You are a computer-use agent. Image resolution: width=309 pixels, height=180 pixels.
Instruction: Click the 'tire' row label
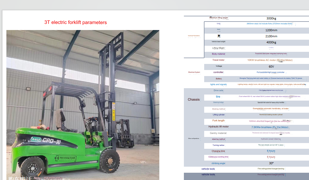click(218, 97)
